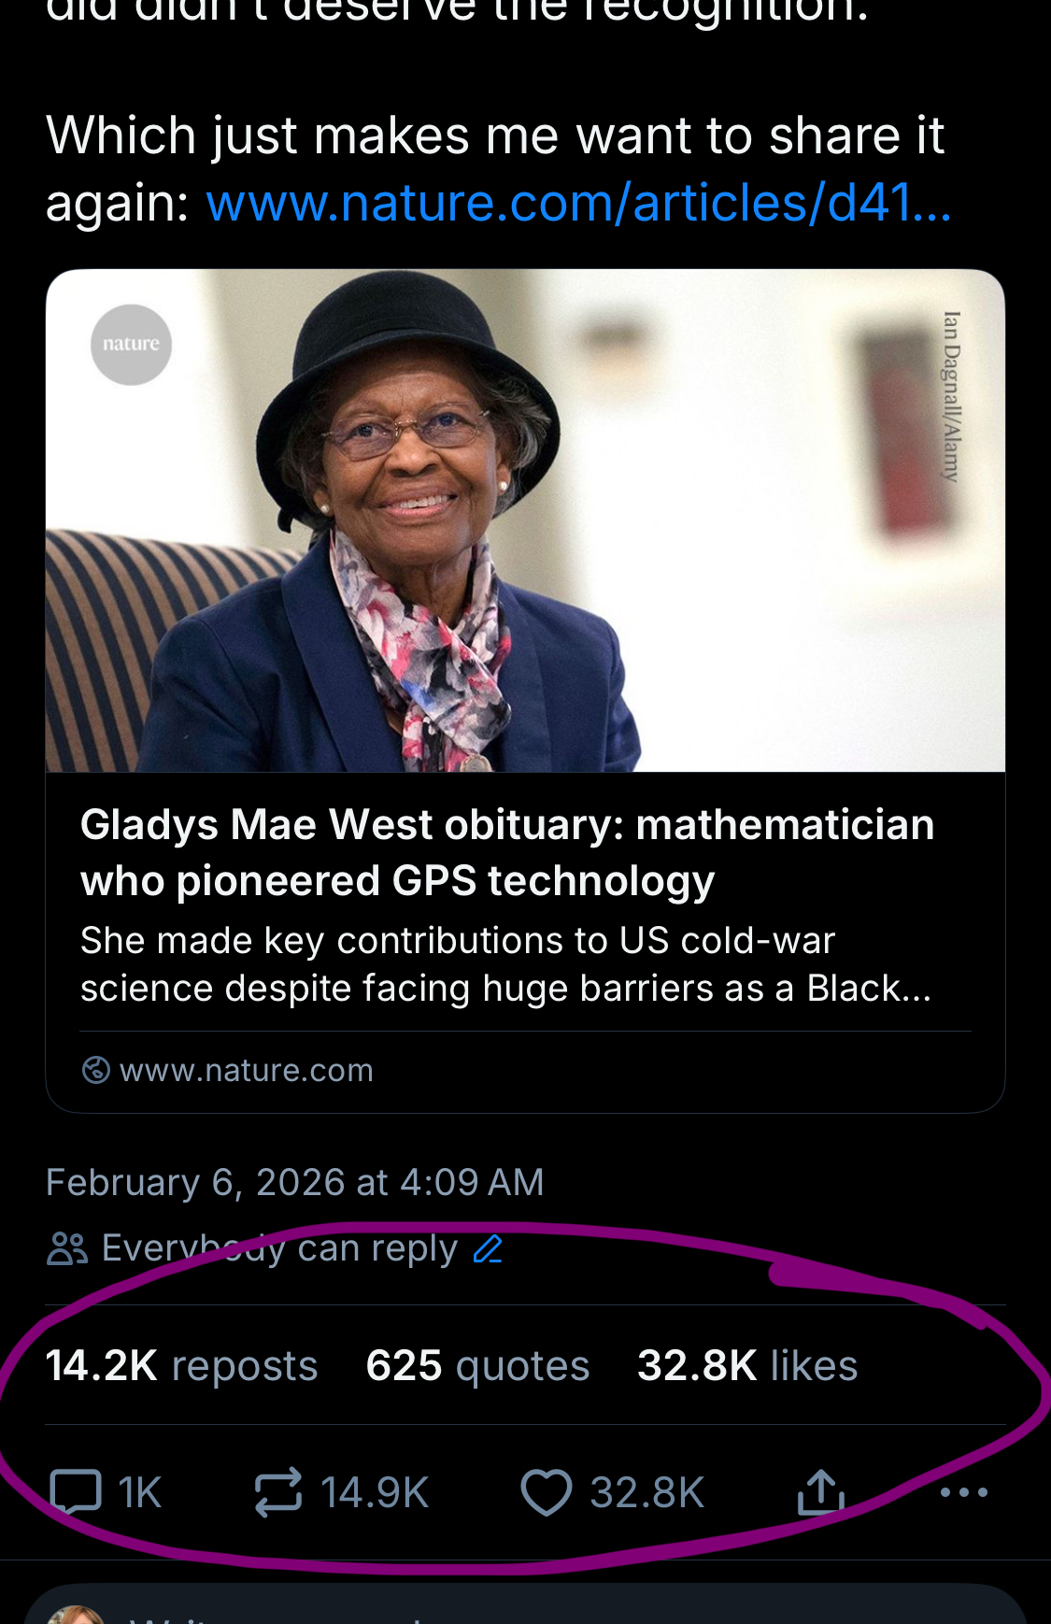Click the globe icon beside www.nature.com

(x=95, y=1070)
